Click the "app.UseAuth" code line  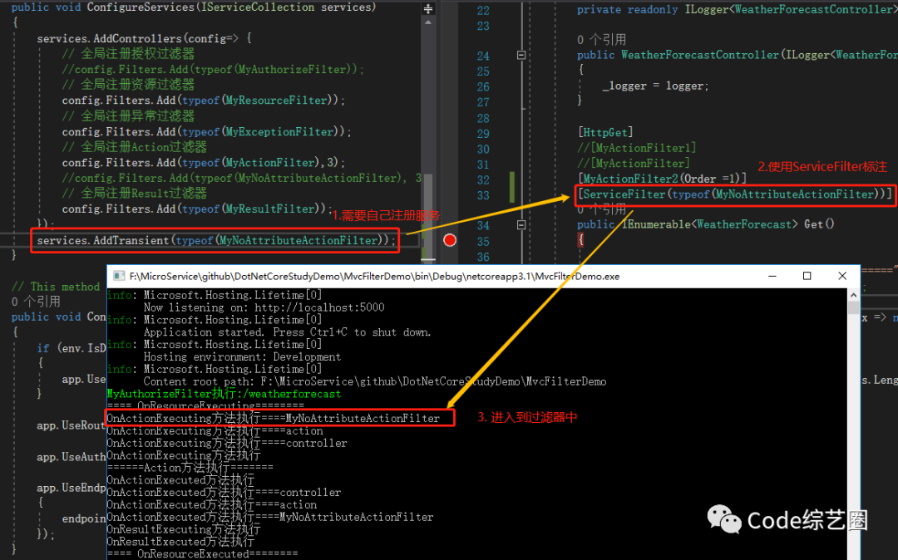pyautogui.click(x=72, y=457)
